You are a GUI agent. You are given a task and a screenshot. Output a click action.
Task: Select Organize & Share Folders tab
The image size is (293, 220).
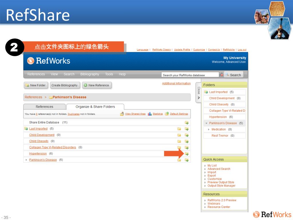pyautogui.click(x=95, y=107)
